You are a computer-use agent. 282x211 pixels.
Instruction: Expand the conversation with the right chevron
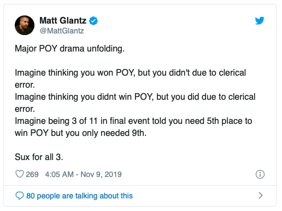pyautogui.click(x=261, y=196)
